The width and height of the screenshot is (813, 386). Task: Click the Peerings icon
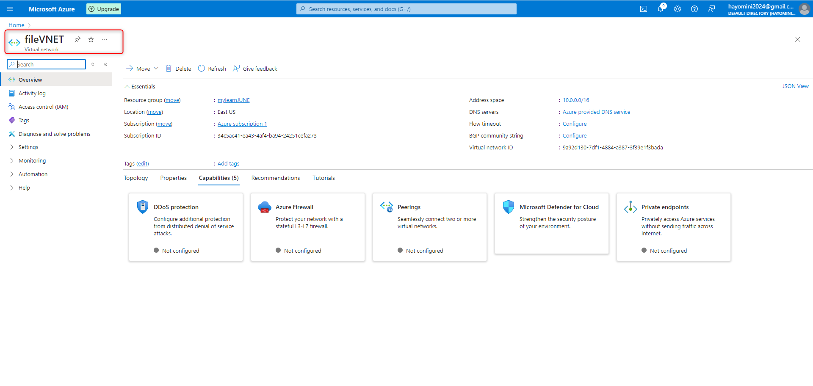(387, 207)
